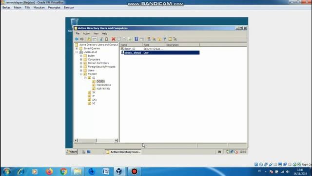Click the tree pane scroll left arrow
This screenshot has width=312, height=176.
click(76, 140)
